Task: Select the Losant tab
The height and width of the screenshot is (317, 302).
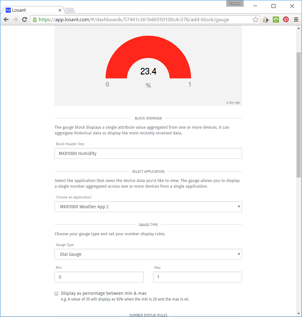Action: point(33,10)
